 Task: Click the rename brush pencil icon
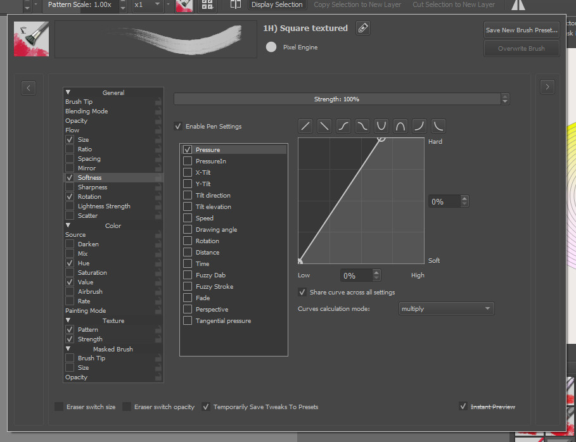pyautogui.click(x=362, y=28)
